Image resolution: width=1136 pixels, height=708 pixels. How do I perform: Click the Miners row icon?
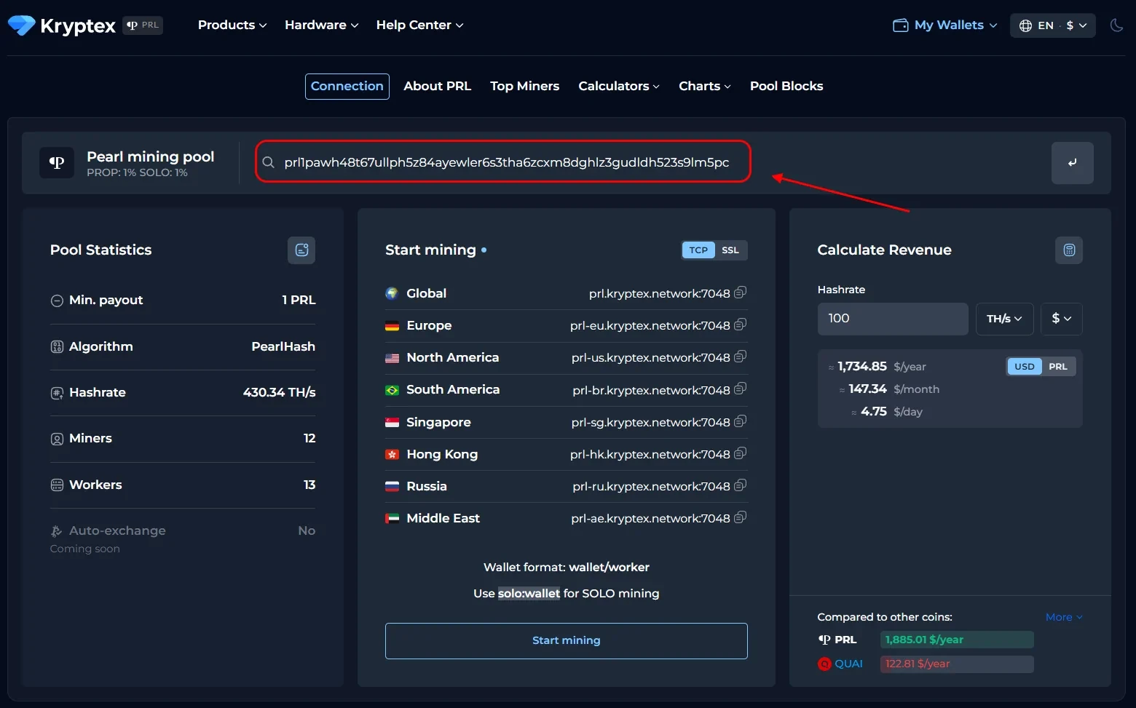pyautogui.click(x=57, y=439)
